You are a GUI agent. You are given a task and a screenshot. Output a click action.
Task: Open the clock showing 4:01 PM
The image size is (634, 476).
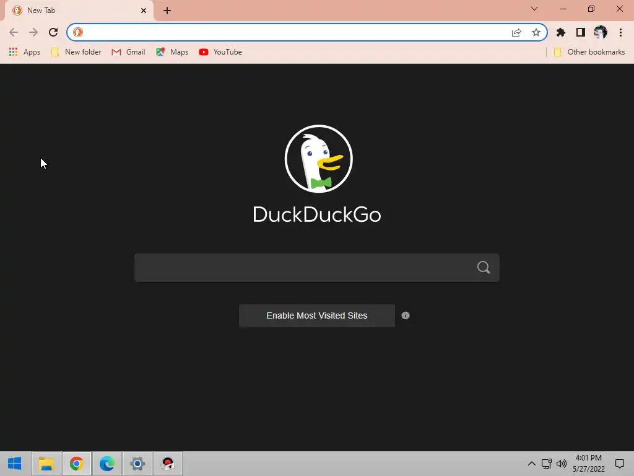pyautogui.click(x=589, y=464)
